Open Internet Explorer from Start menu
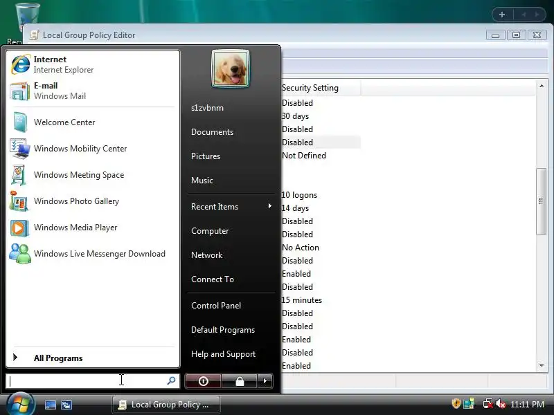Screen dimensions: 554x415 [x=93, y=64]
